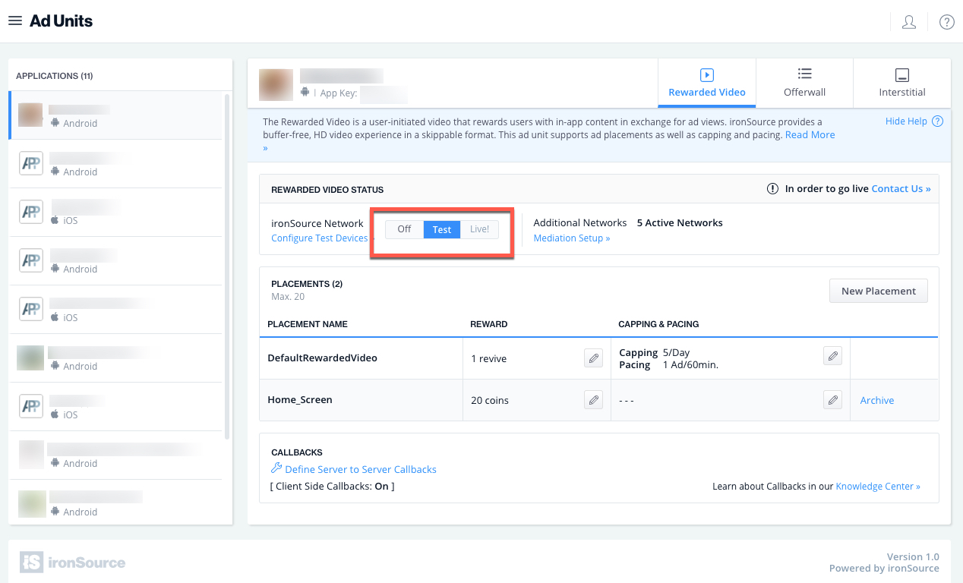Image resolution: width=963 pixels, height=583 pixels.
Task: Click the 'Client Side Callbacks: On' text
Action: (x=333, y=487)
